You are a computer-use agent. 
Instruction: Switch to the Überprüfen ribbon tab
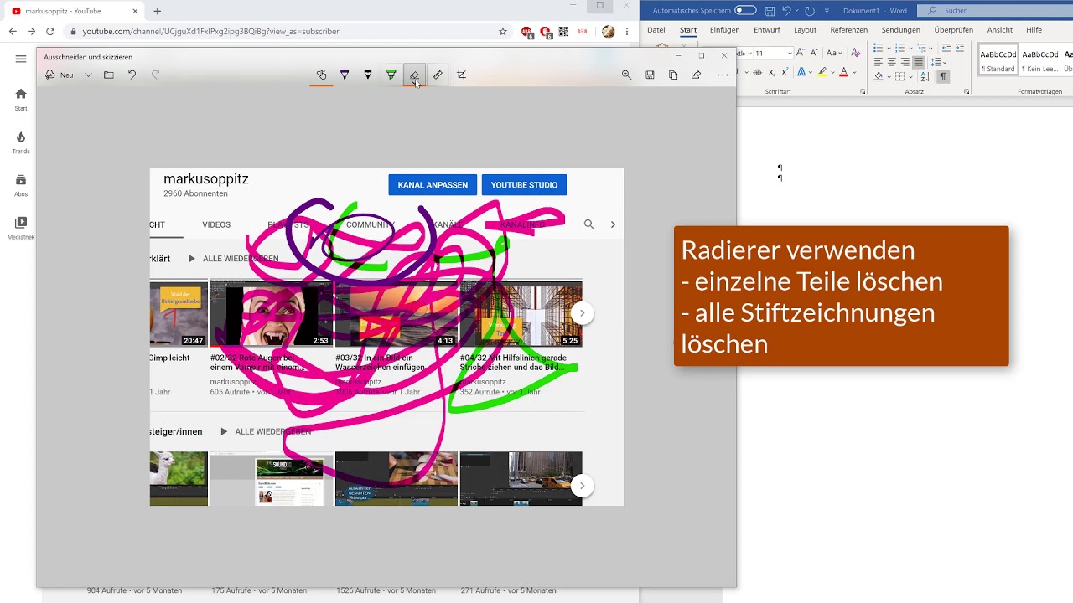coord(953,30)
